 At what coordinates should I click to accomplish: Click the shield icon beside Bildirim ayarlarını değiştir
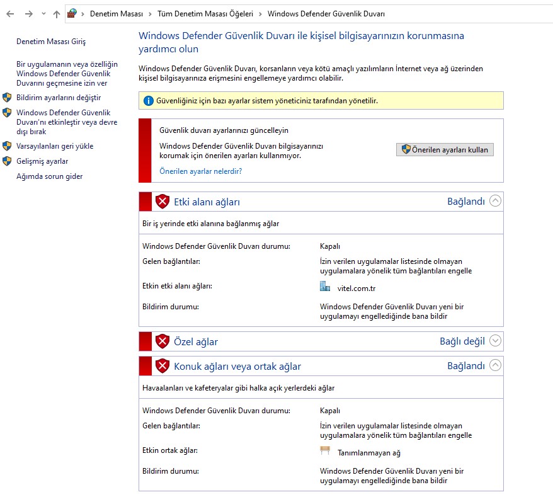7,98
